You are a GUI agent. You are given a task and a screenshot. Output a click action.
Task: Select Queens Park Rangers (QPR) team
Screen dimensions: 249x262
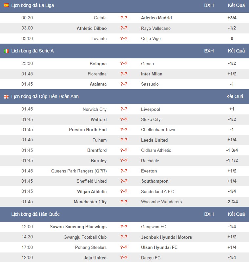pyautogui.click(x=79, y=171)
